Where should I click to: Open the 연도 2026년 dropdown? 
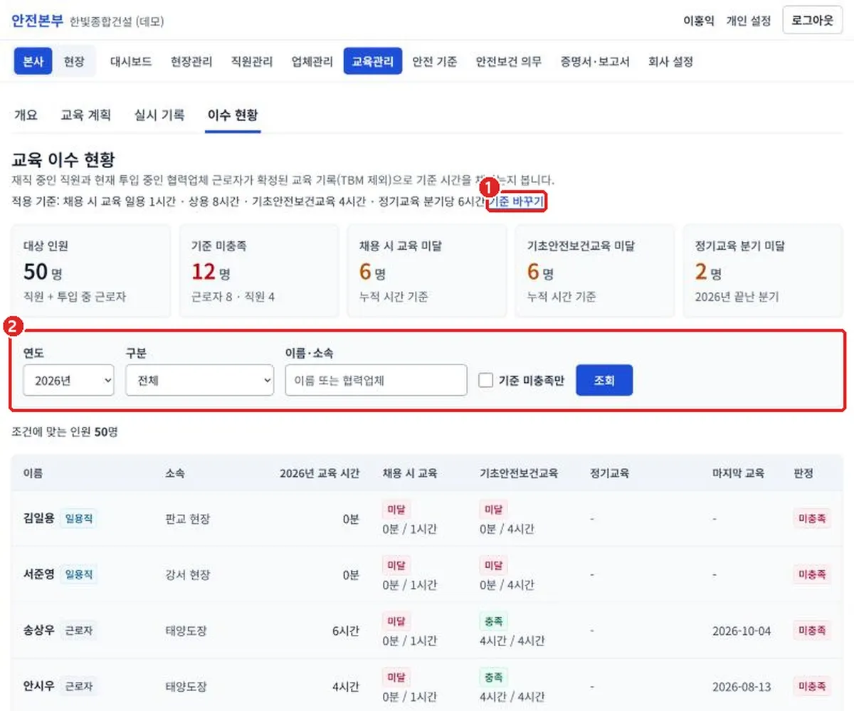tap(68, 380)
